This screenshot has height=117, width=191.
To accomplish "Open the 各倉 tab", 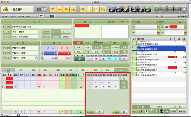I will [x=121, y=70].
